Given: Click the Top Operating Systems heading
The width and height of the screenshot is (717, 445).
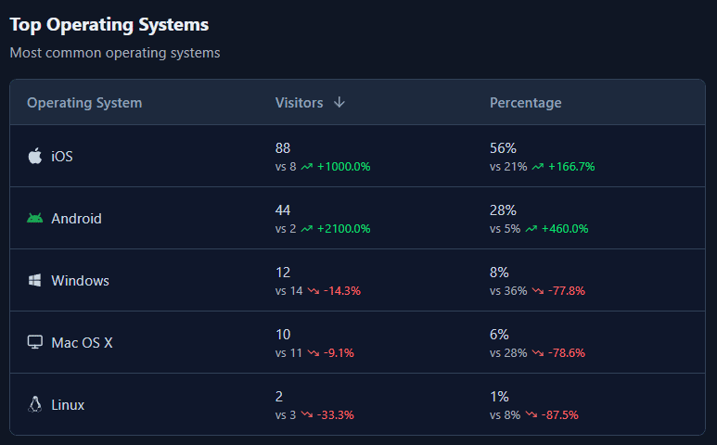Looking at the screenshot, I should point(109,25).
